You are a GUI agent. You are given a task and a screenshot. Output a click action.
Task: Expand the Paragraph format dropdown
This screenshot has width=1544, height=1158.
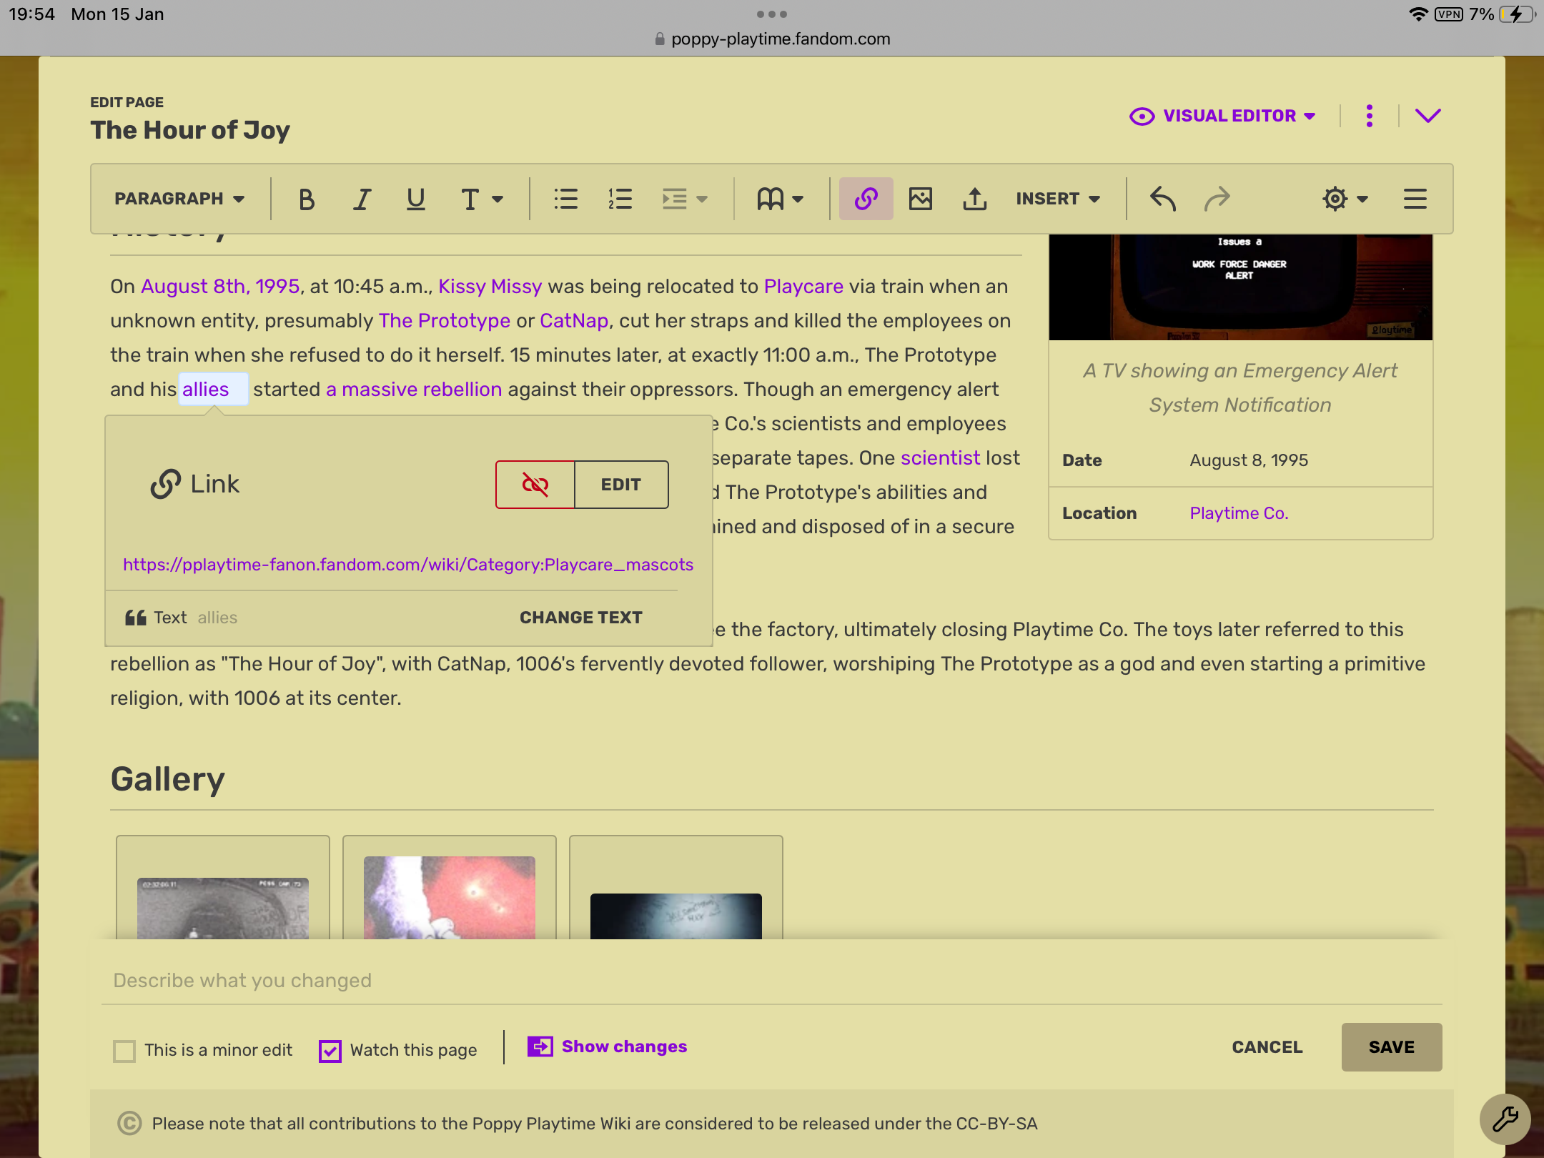pos(179,199)
